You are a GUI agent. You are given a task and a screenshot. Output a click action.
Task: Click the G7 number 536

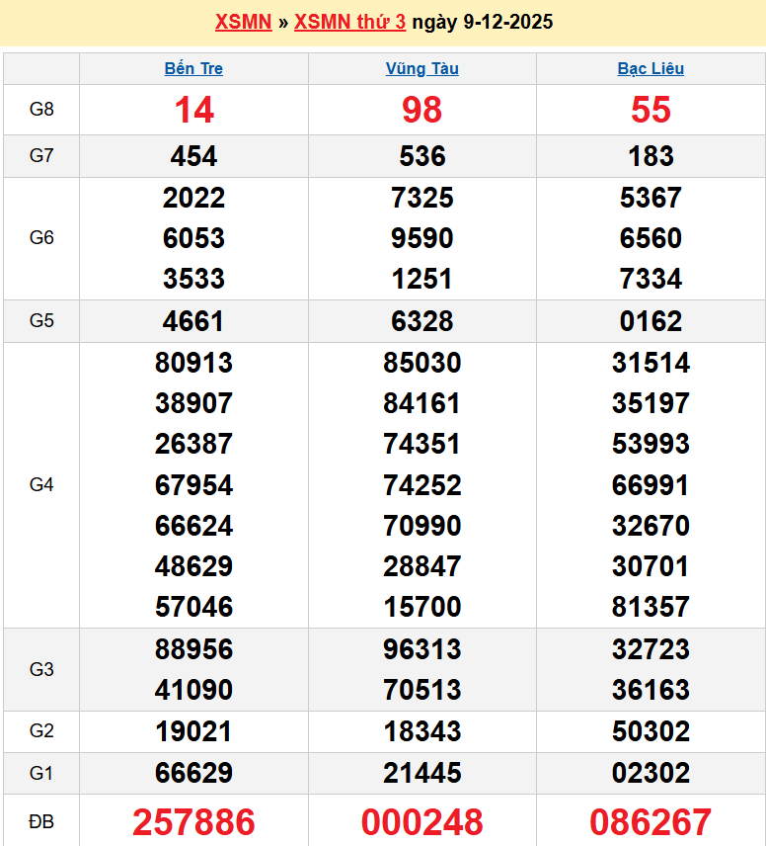click(x=421, y=156)
